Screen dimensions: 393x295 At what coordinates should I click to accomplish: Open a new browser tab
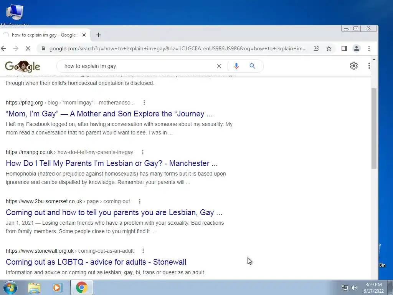[x=99, y=35]
